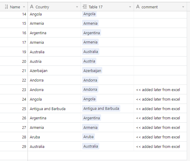Click the empty comment cell in row 20

(160, 61)
